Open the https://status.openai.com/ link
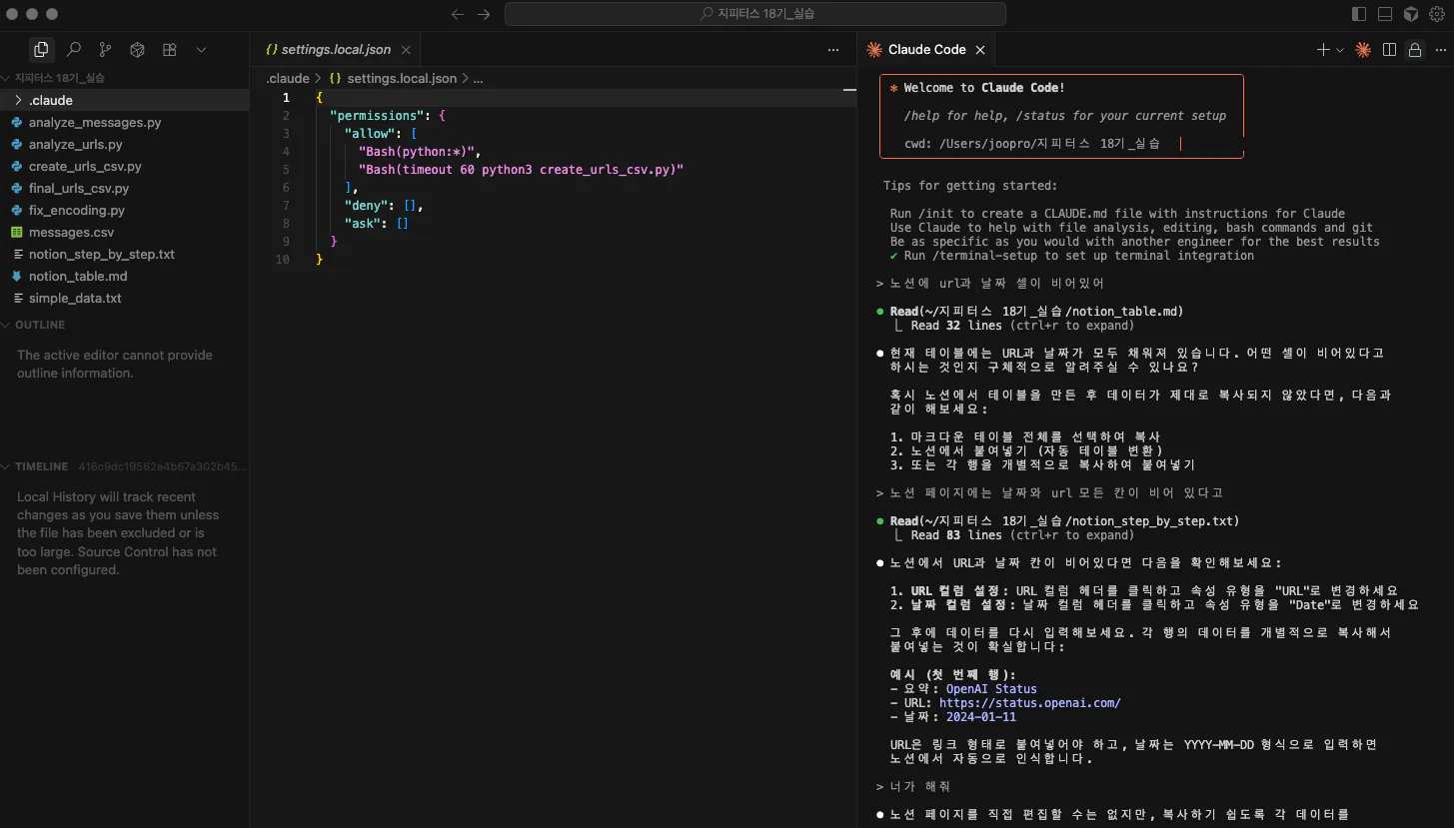 [x=1029, y=703]
